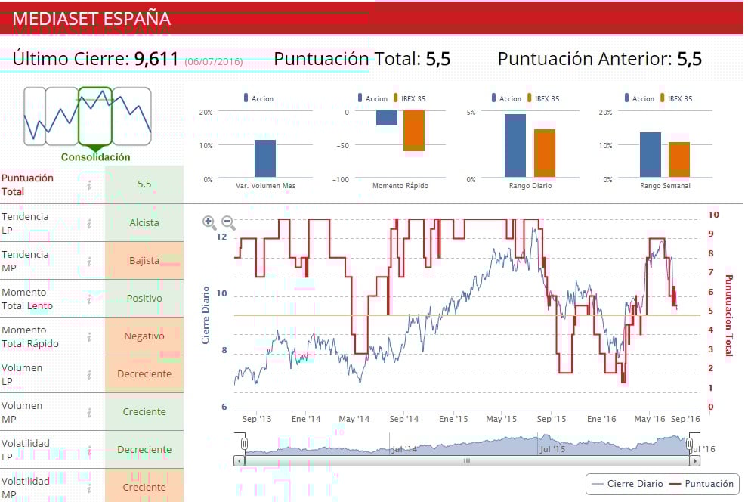Screen dimensions: 748x502
Task: Toggle IBEX 35 series in Momento Rápido chart
Action: (410, 98)
